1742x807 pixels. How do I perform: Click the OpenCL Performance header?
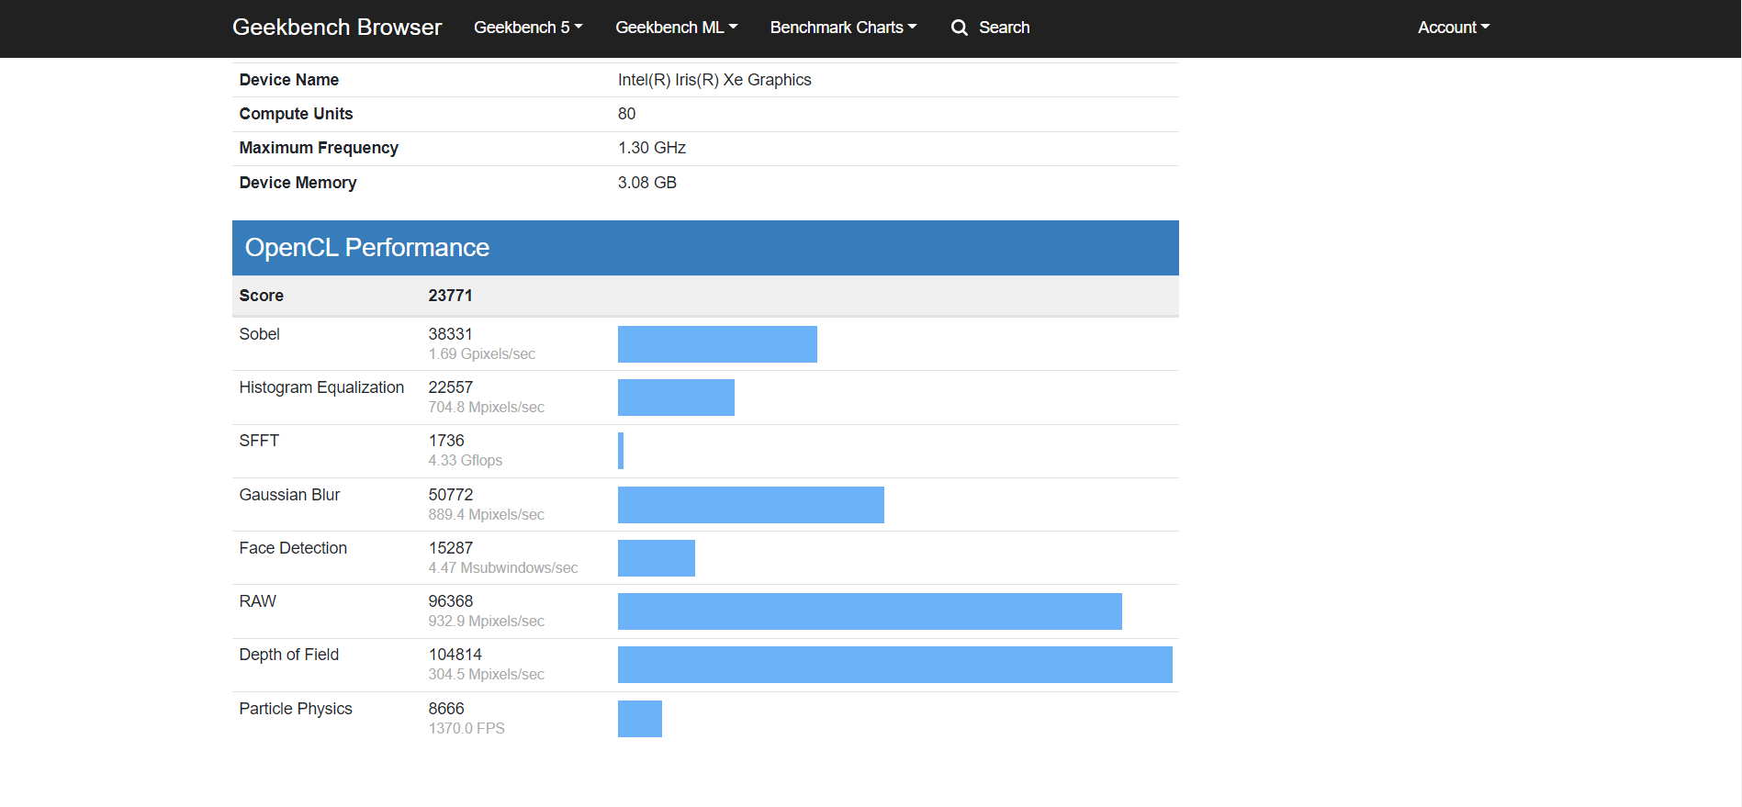pos(366,248)
